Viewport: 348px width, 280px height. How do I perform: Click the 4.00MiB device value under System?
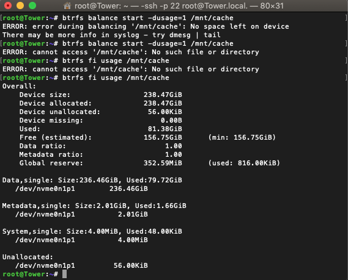click(x=133, y=240)
